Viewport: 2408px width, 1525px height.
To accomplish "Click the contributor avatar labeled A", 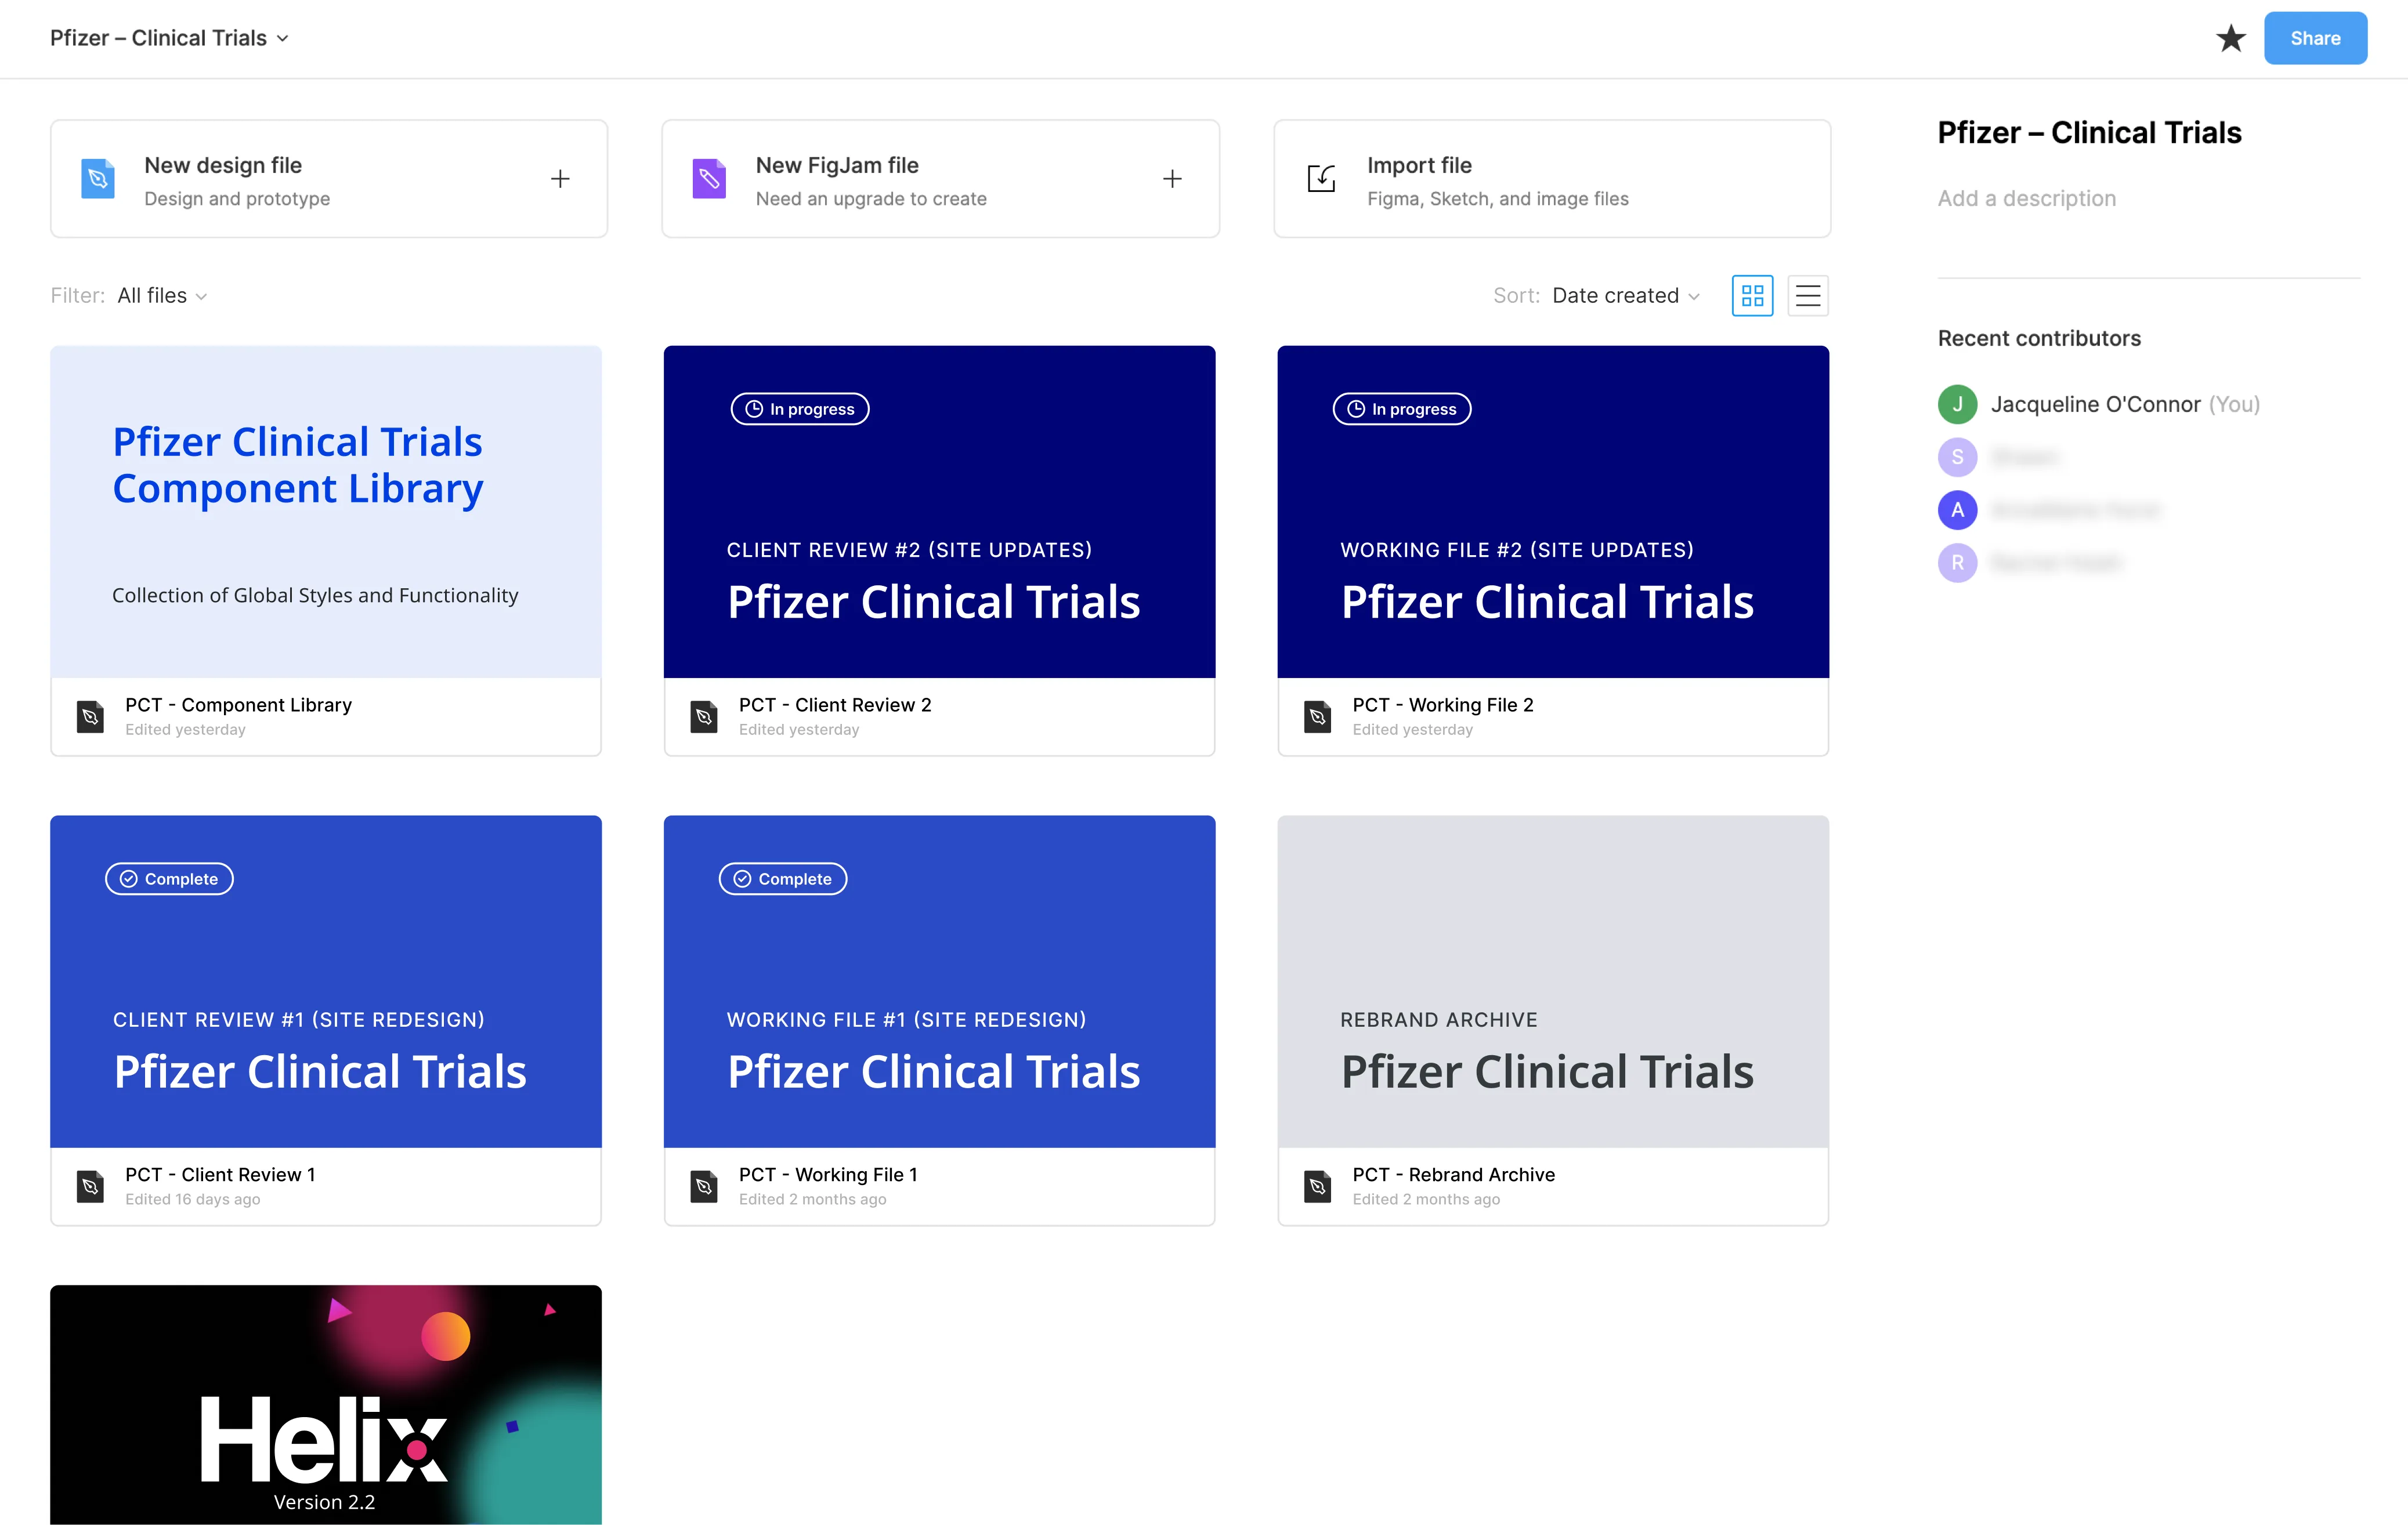I will click(1957, 510).
